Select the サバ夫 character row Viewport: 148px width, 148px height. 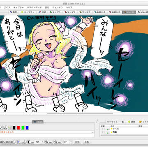point(124,129)
